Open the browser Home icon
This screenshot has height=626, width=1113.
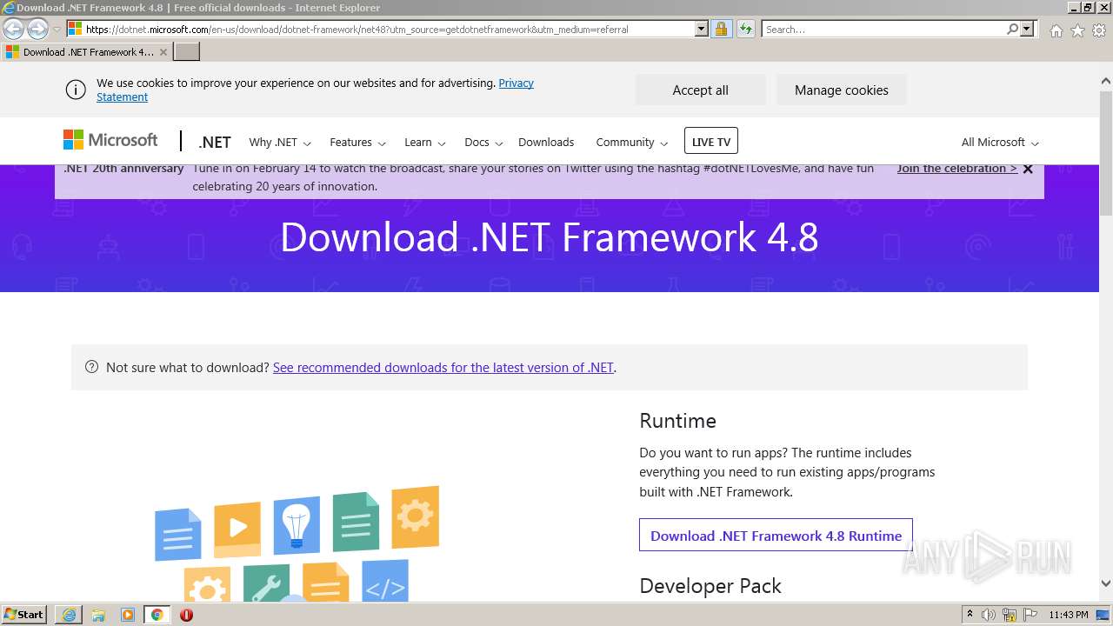[1056, 30]
